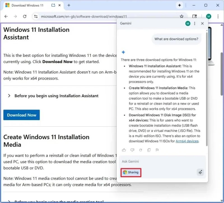Copy the Gemini response

pyautogui.click(x=149, y=150)
